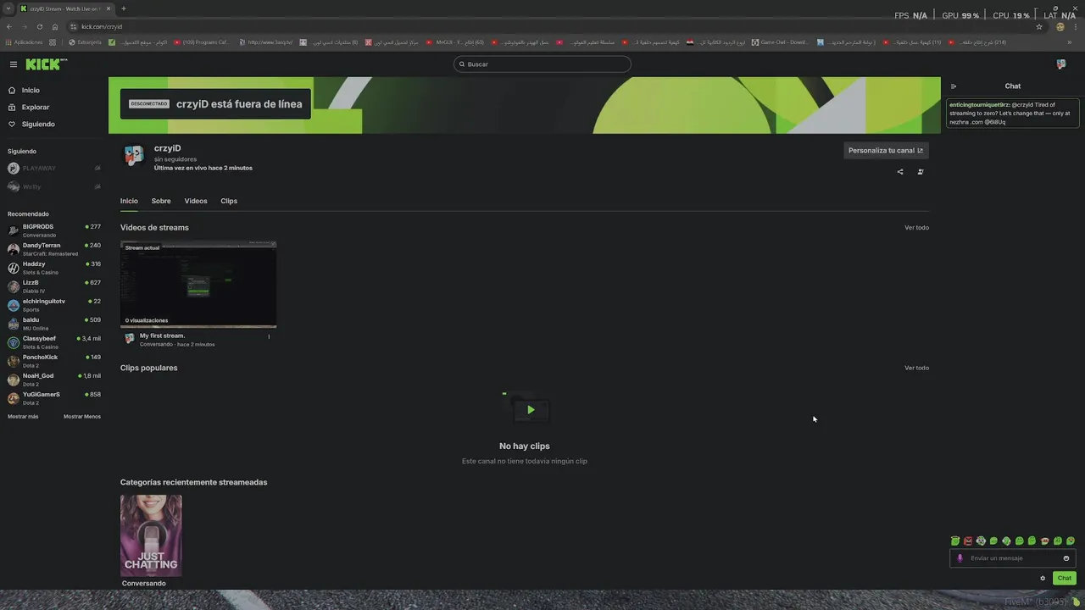The image size is (1085, 610).
Task: Reload the page with refresh icon
Action: (40, 26)
